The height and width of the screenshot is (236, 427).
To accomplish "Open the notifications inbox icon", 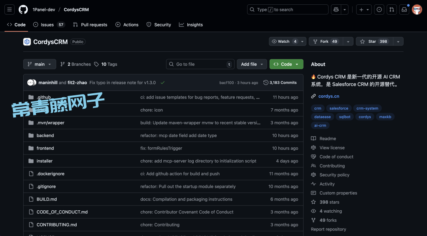I will [x=404, y=9].
